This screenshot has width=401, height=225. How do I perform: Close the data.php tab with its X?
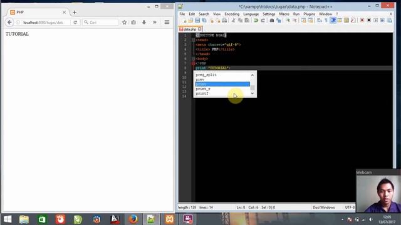point(200,29)
